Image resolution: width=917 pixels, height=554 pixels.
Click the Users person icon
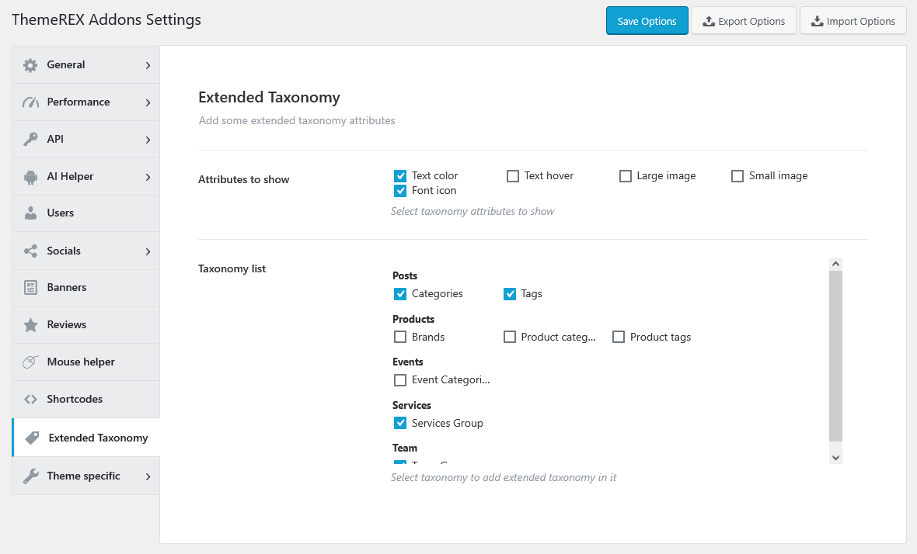click(30, 213)
